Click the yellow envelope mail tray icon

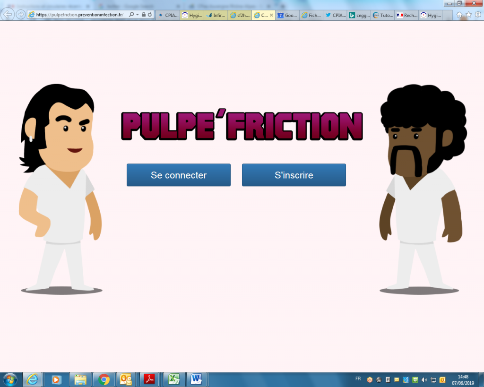point(397,380)
